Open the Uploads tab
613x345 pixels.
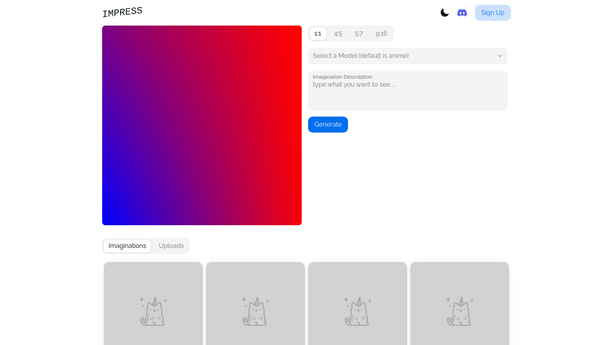pyautogui.click(x=171, y=246)
